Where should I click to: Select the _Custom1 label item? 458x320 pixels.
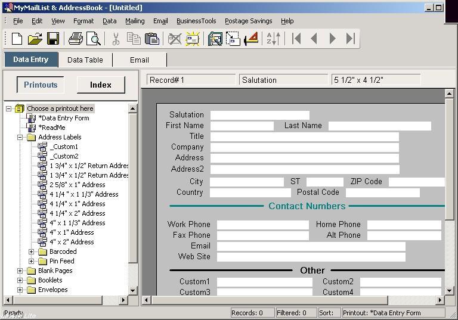(x=64, y=147)
